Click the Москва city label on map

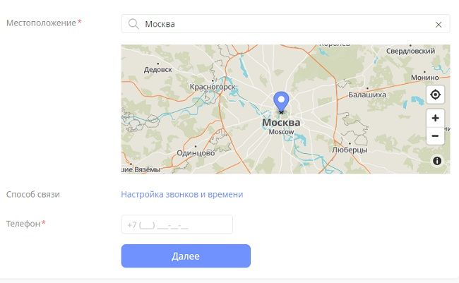(281, 123)
